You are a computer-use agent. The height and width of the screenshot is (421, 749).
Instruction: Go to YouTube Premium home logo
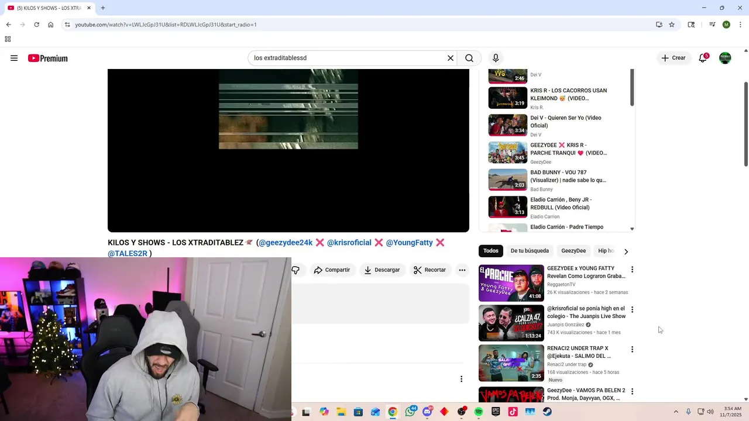[x=48, y=58]
